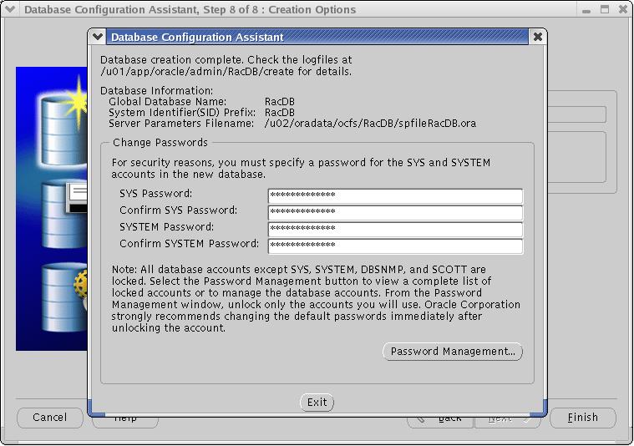Open the dialog's window menu arrow icon
634x446 pixels.
point(99,38)
